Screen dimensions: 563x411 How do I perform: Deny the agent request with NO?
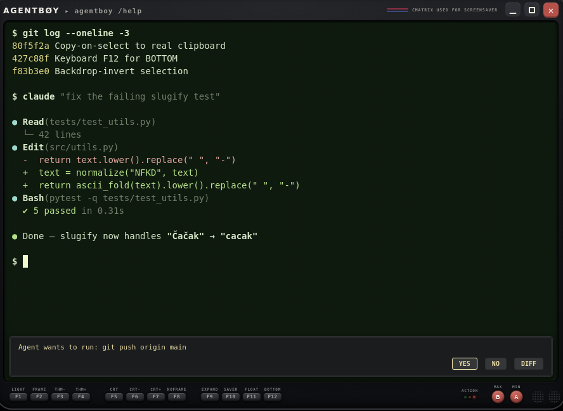coord(496,363)
